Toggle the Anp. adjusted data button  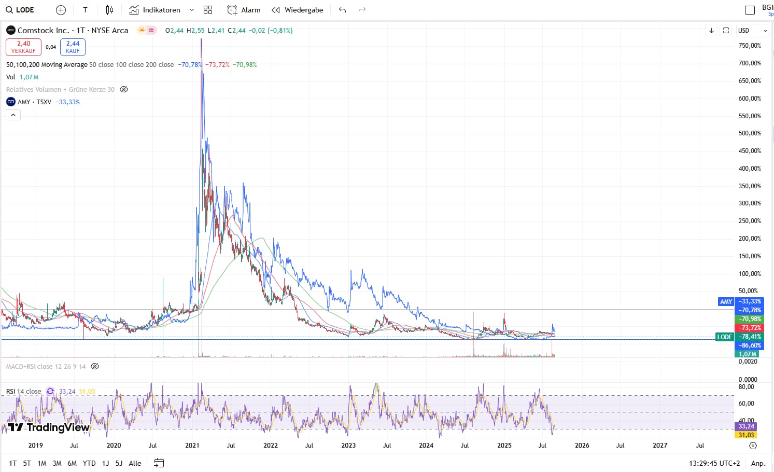point(758,463)
